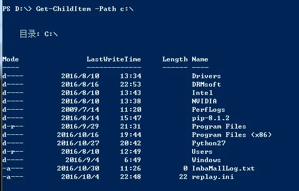The image size is (299, 191).
Task: Select the Program Files entry
Action: (219, 126)
